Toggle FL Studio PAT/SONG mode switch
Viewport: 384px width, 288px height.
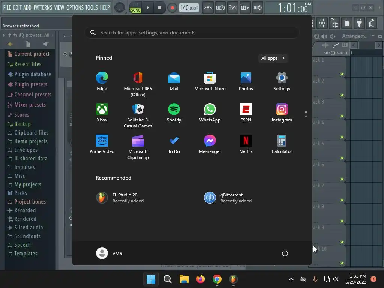point(135,7)
